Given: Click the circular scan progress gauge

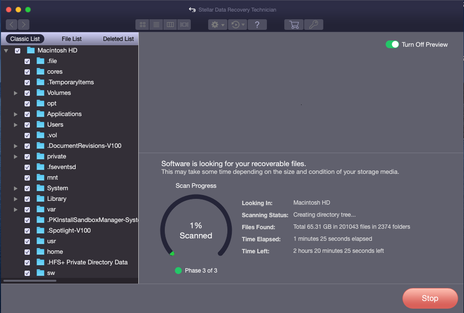Looking at the screenshot, I should tap(196, 226).
